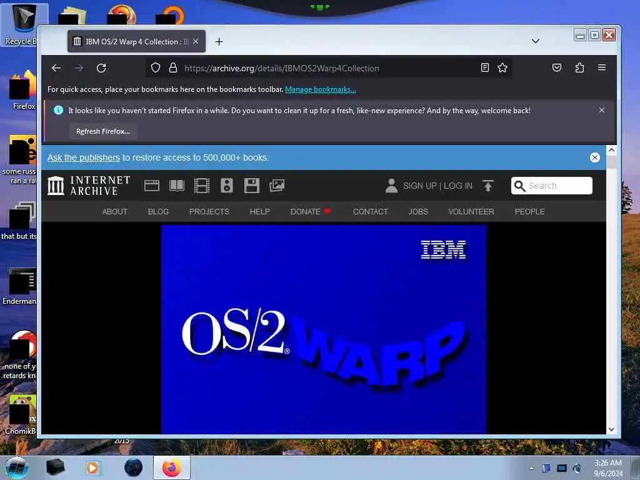Close the blue books access banner
Image resolution: width=640 pixels, height=480 pixels.
[595, 157]
